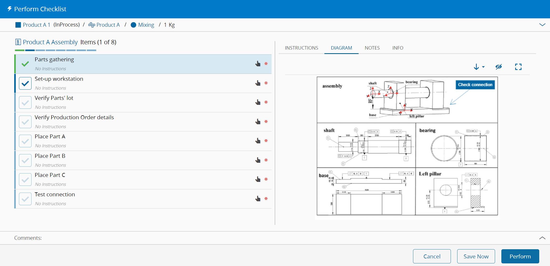Switch to the Instructions tab

pyautogui.click(x=301, y=48)
